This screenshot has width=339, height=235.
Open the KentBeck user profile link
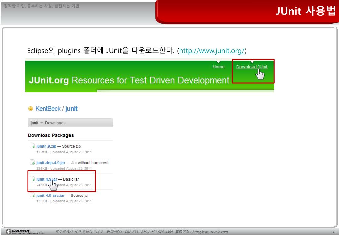coord(48,109)
